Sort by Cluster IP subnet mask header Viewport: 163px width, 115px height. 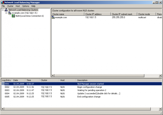[x=124, y=14]
